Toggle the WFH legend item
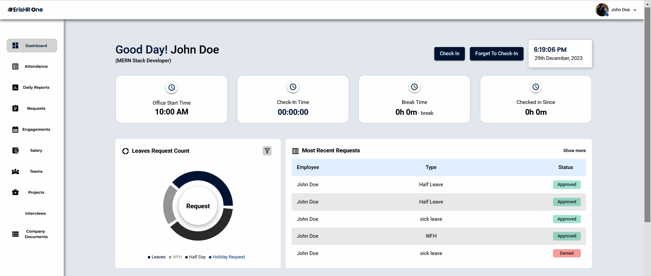 tap(175, 257)
